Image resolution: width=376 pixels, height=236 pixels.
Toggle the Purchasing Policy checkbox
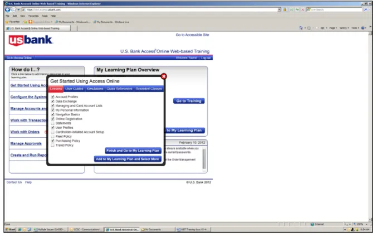tap(53, 141)
